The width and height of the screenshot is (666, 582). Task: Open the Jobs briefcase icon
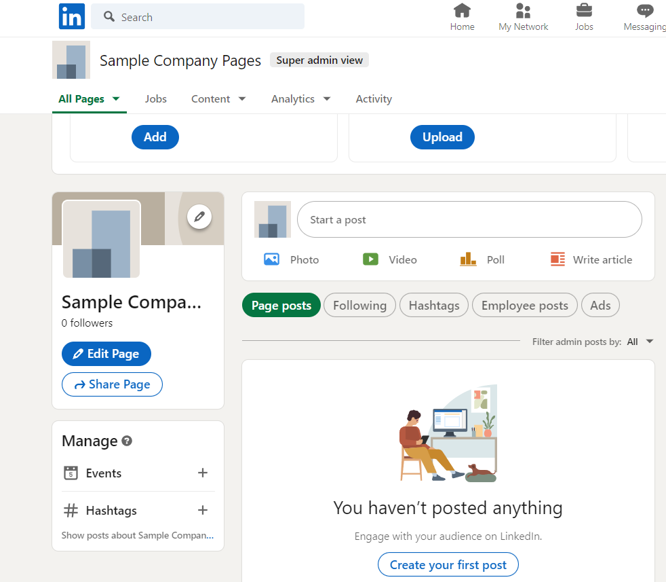584,10
